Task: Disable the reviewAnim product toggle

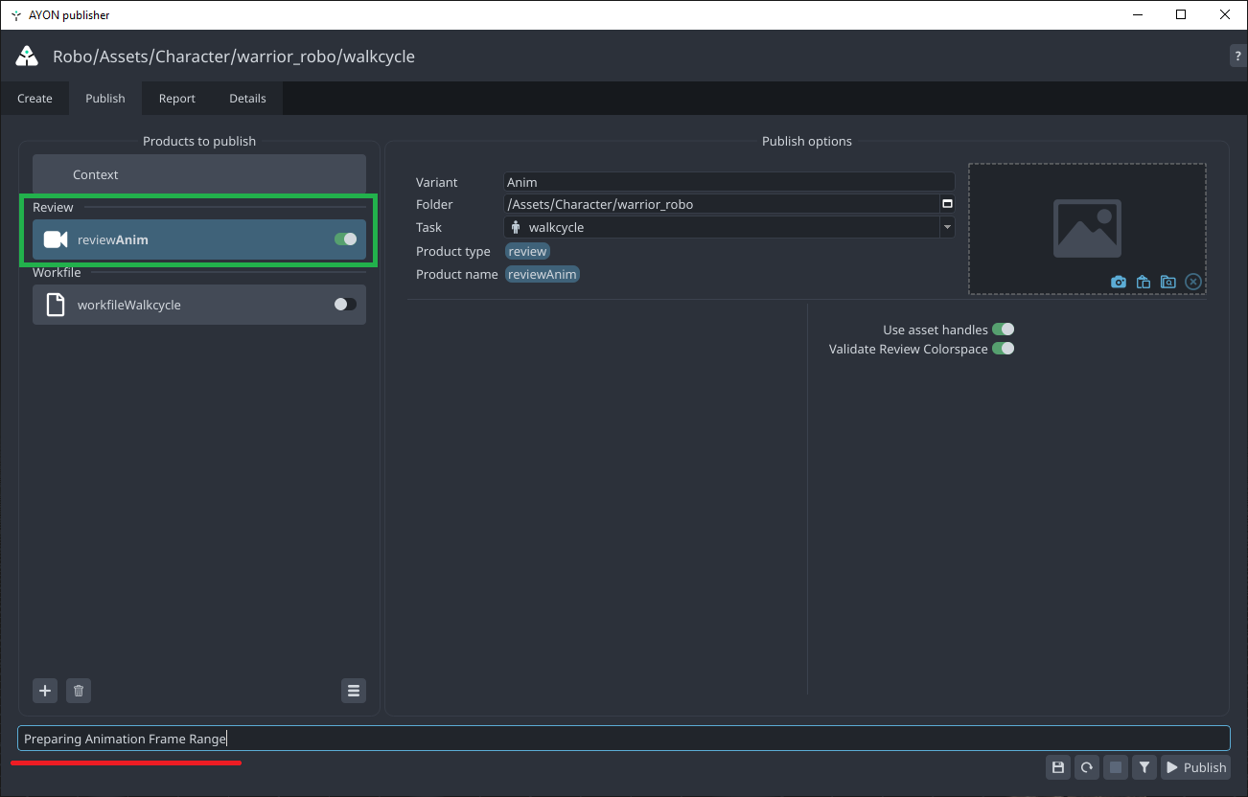Action: pos(345,239)
